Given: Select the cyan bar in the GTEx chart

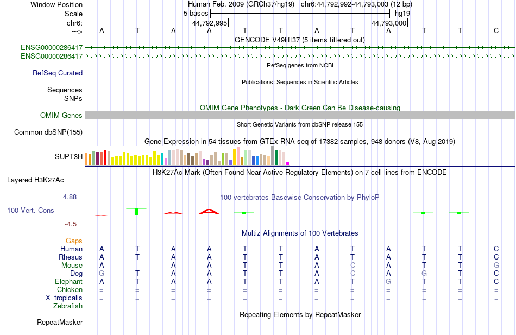Looking at the screenshot, I should point(162,159).
